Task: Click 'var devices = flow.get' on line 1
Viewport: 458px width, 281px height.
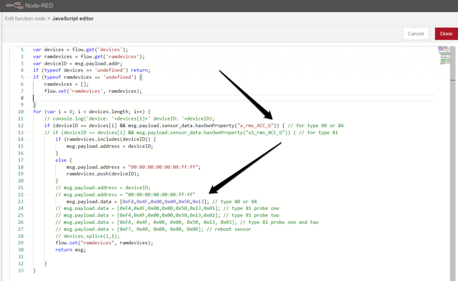Action: click(64, 50)
